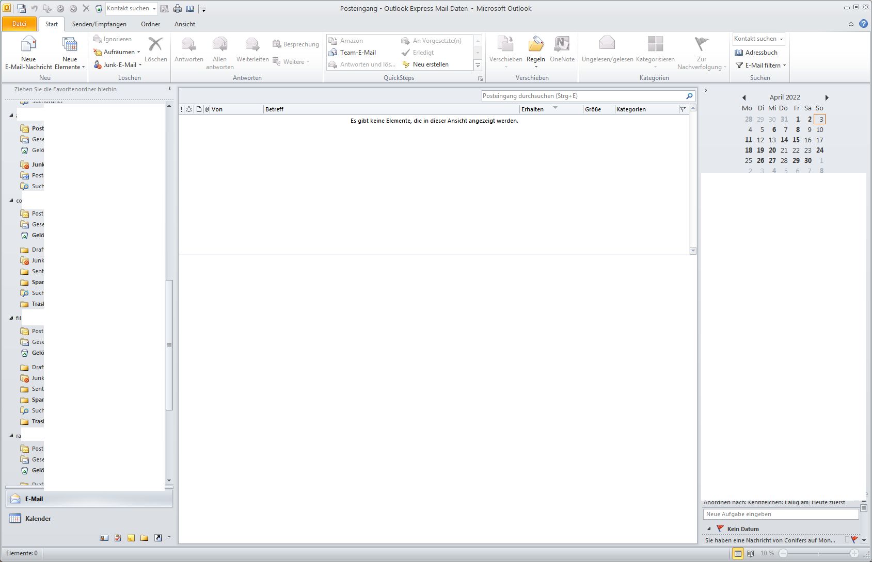The image size is (872, 562).
Task: Open address book icon in quick access toolbar
Action: click(x=190, y=8)
